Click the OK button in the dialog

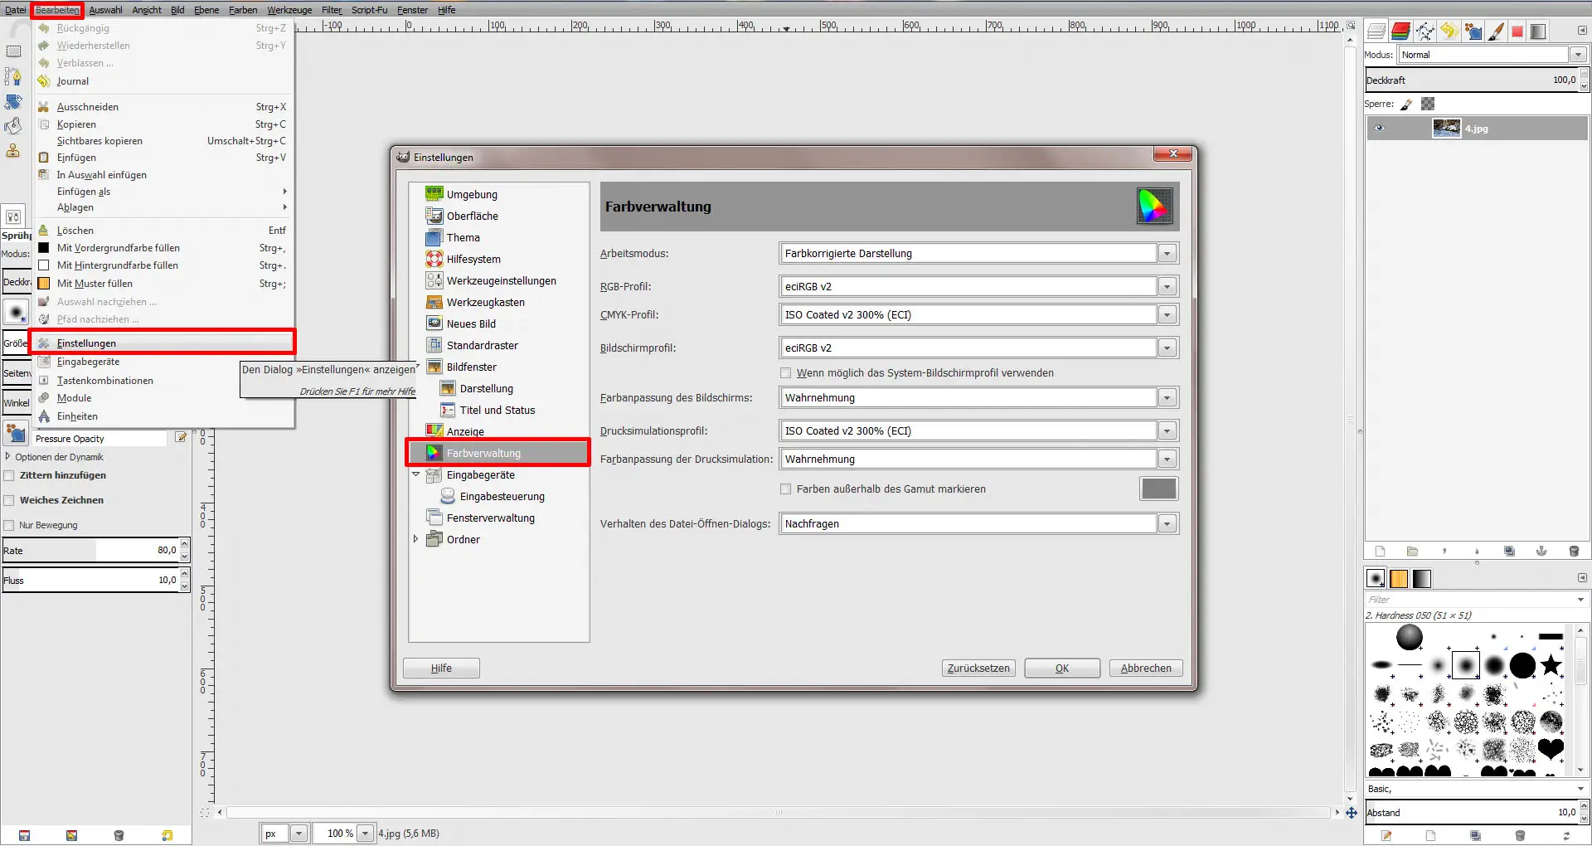(1061, 668)
